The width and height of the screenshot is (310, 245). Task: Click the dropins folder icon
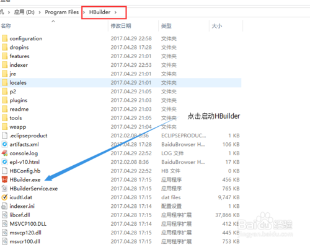coord(4,47)
